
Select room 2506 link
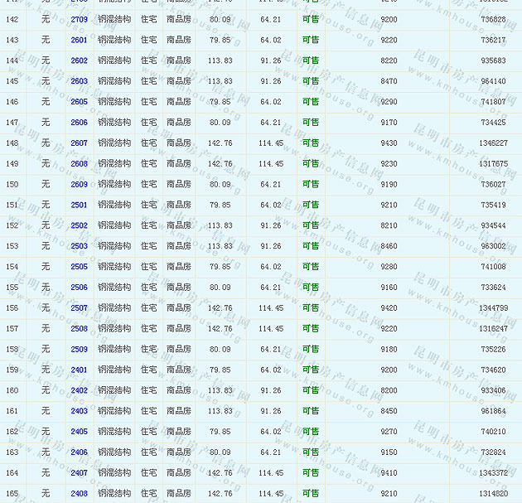(79, 288)
